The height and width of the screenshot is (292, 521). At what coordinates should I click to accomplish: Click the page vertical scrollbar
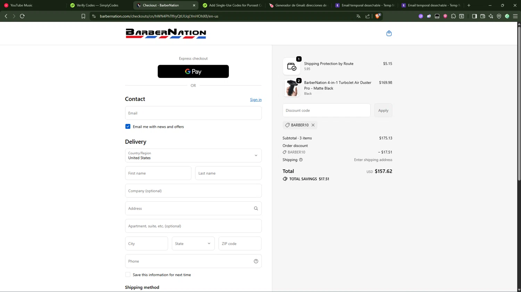519,104
